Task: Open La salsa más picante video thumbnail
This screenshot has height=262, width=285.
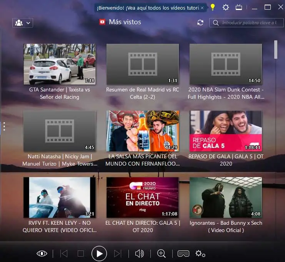Action: pos(143,131)
